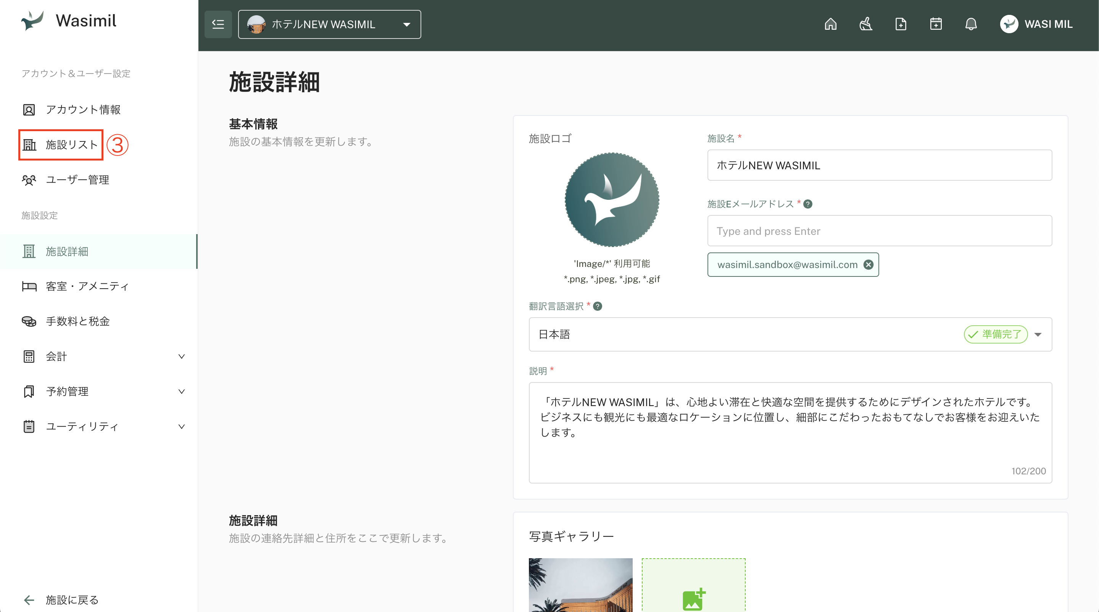Open notifications bell icon
1099x612 pixels.
click(x=971, y=24)
